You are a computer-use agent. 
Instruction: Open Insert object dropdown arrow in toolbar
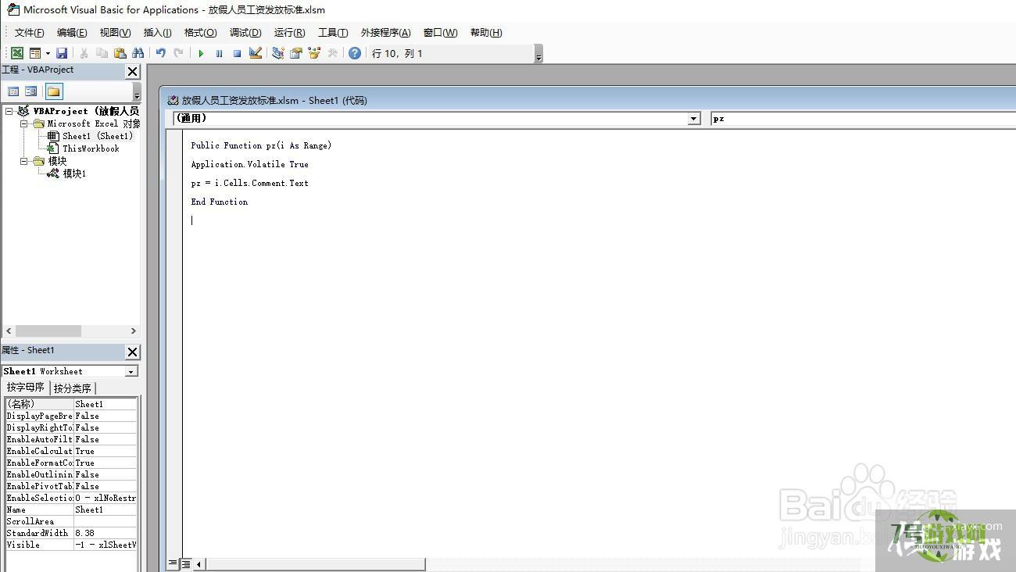pos(48,53)
